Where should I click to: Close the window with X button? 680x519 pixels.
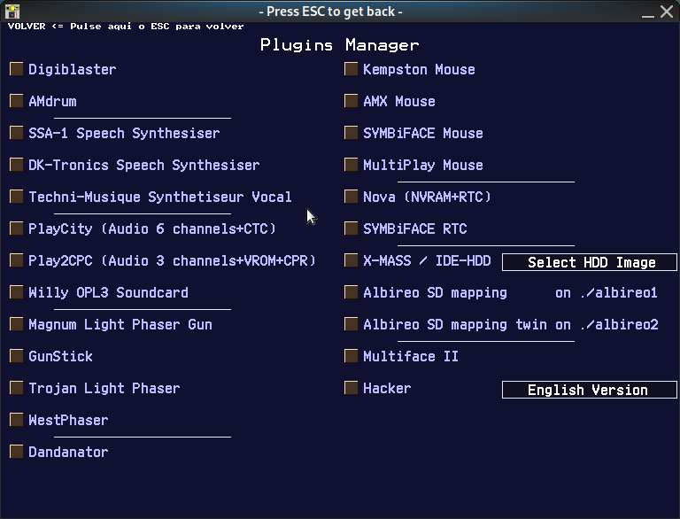point(667,12)
